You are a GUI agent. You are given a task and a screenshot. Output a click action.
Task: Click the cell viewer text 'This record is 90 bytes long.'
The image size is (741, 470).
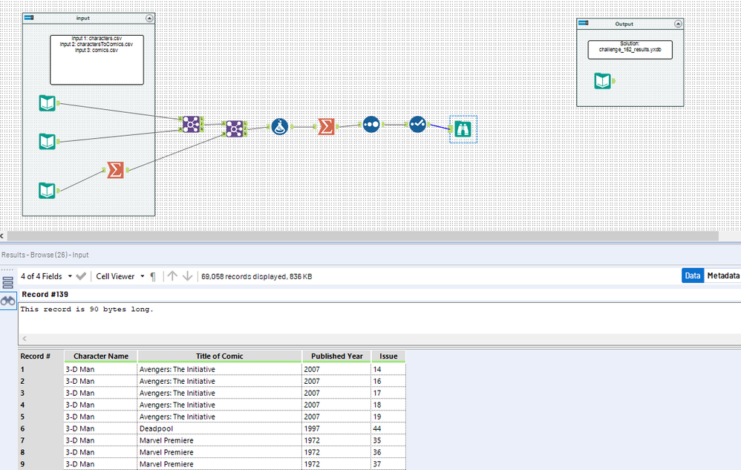[87, 310]
